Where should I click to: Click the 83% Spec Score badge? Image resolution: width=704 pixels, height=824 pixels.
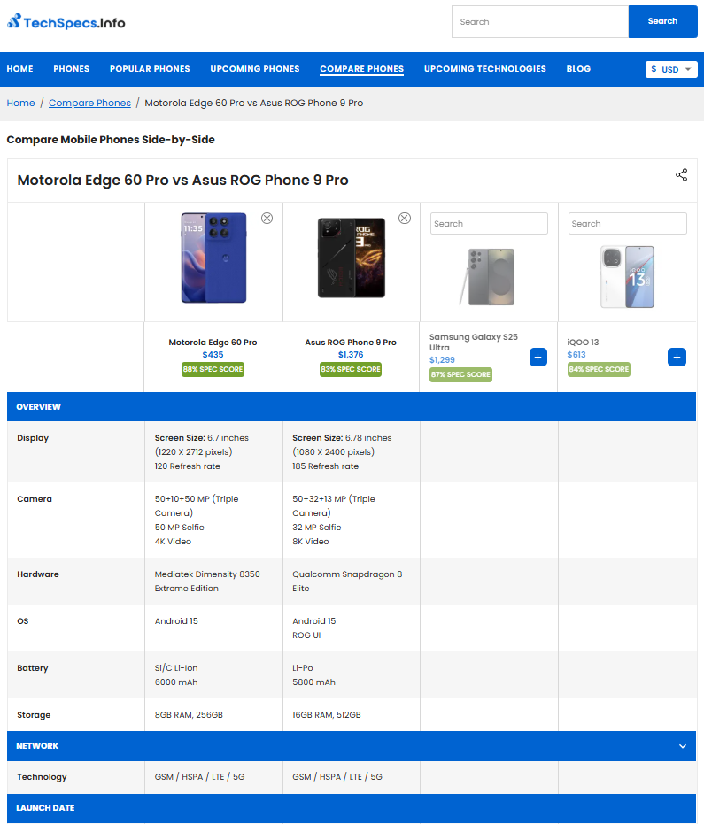point(351,369)
